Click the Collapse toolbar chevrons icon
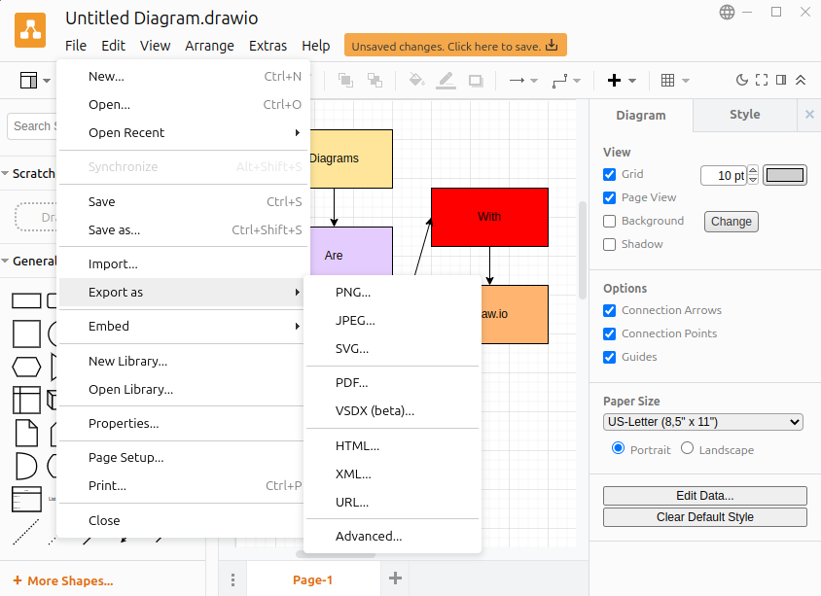The width and height of the screenshot is (821, 596). coord(801,80)
